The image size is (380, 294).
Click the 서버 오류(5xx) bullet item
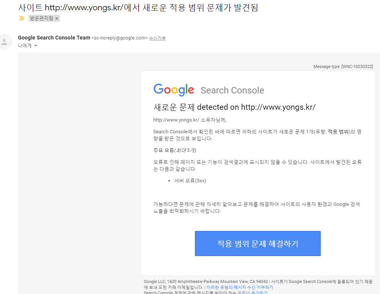click(190, 181)
